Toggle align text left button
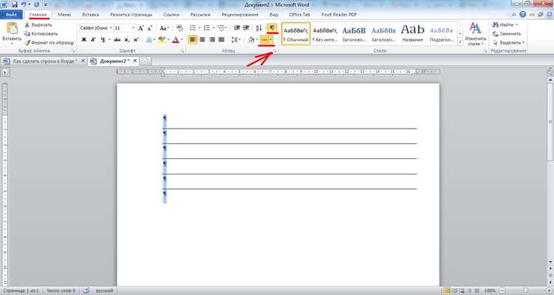 point(193,40)
